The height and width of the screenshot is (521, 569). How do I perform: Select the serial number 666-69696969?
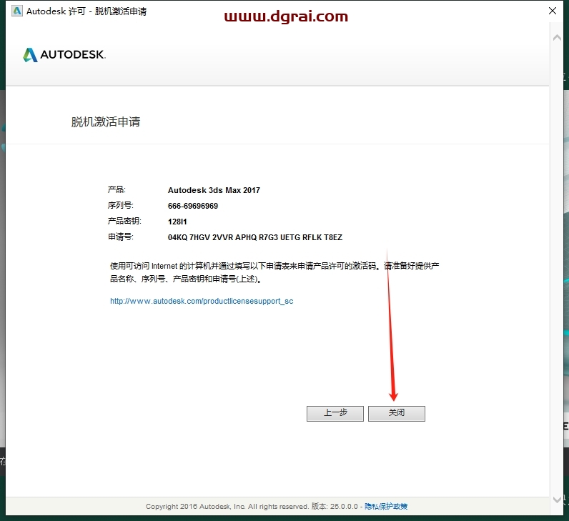click(x=193, y=206)
